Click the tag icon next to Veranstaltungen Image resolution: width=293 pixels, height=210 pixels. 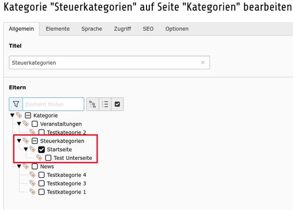pyautogui.click(x=26, y=124)
